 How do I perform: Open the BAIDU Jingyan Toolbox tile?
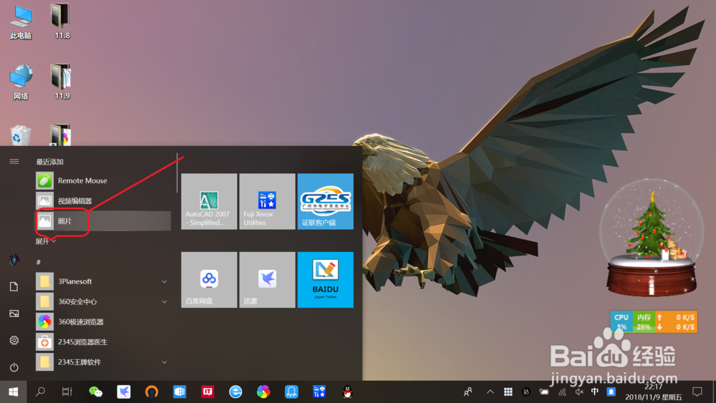tap(326, 280)
